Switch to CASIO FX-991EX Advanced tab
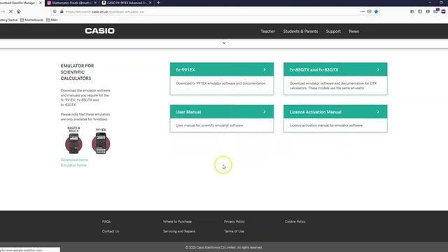This screenshot has height=252, width=448. [x=127, y=3]
